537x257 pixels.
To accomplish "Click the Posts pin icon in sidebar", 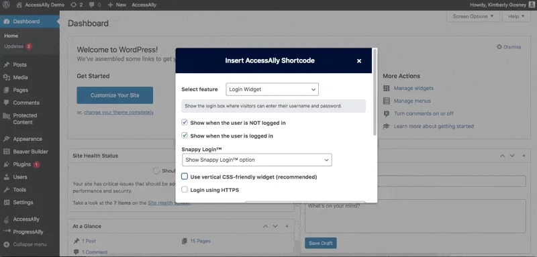I will pyautogui.click(x=6, y=64).
